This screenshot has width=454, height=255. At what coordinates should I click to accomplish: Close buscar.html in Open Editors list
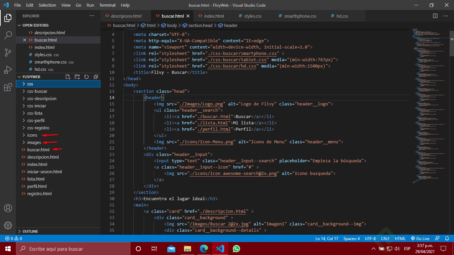25,40
